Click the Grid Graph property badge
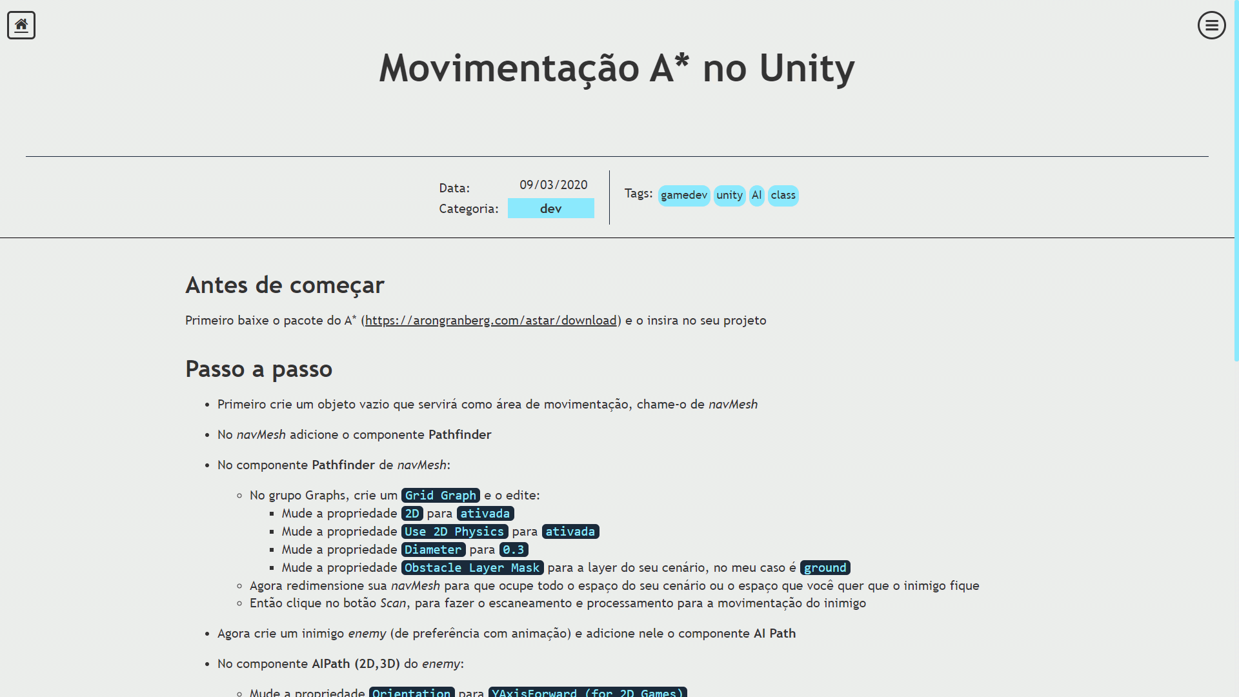 pyautogui.click(x=440, y=495)
